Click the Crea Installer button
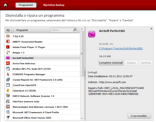 coord(139,116)
